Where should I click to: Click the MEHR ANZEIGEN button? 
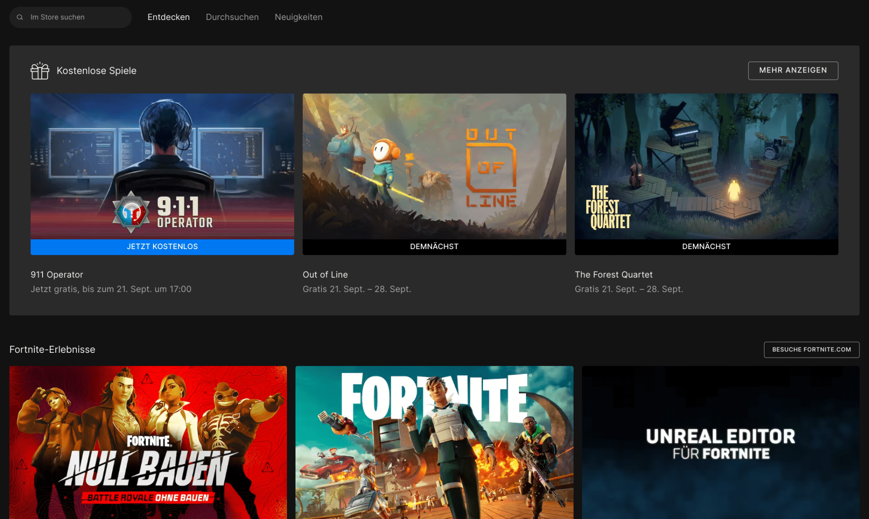click(x=793, y=71)
